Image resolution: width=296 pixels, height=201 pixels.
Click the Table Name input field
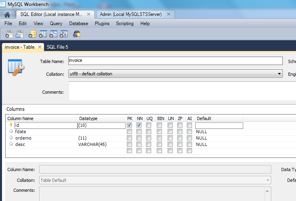click(175, 61)
